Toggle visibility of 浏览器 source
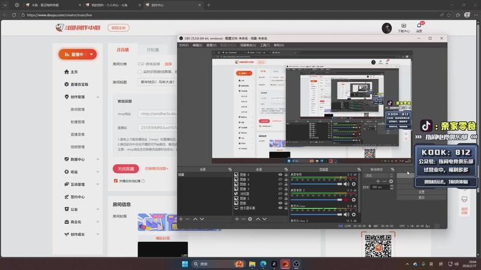Screen dimensions: 481x270 tap(280, 193)
